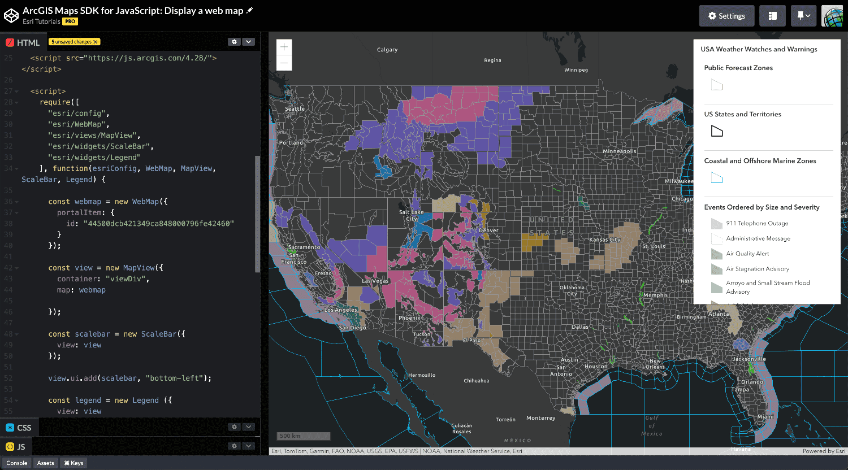Click the Console button
The width and height of the screenshot is (848, 470).
[16, 463]
